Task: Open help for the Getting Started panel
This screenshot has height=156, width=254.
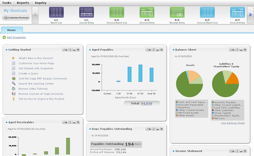Action: tap(70, 50)
